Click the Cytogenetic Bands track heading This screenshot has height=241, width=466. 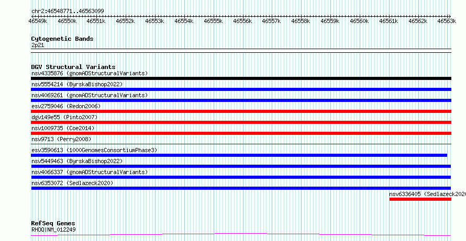tap(62, 39)
